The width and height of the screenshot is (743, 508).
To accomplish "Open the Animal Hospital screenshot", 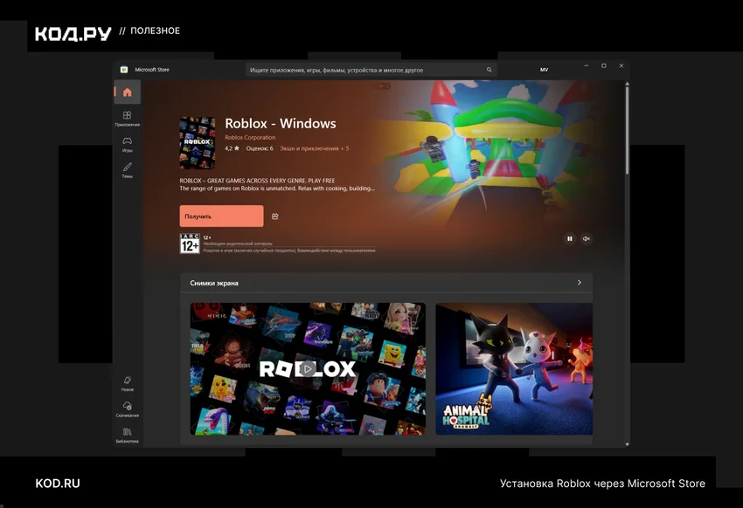I will click(x=514, y=368).
